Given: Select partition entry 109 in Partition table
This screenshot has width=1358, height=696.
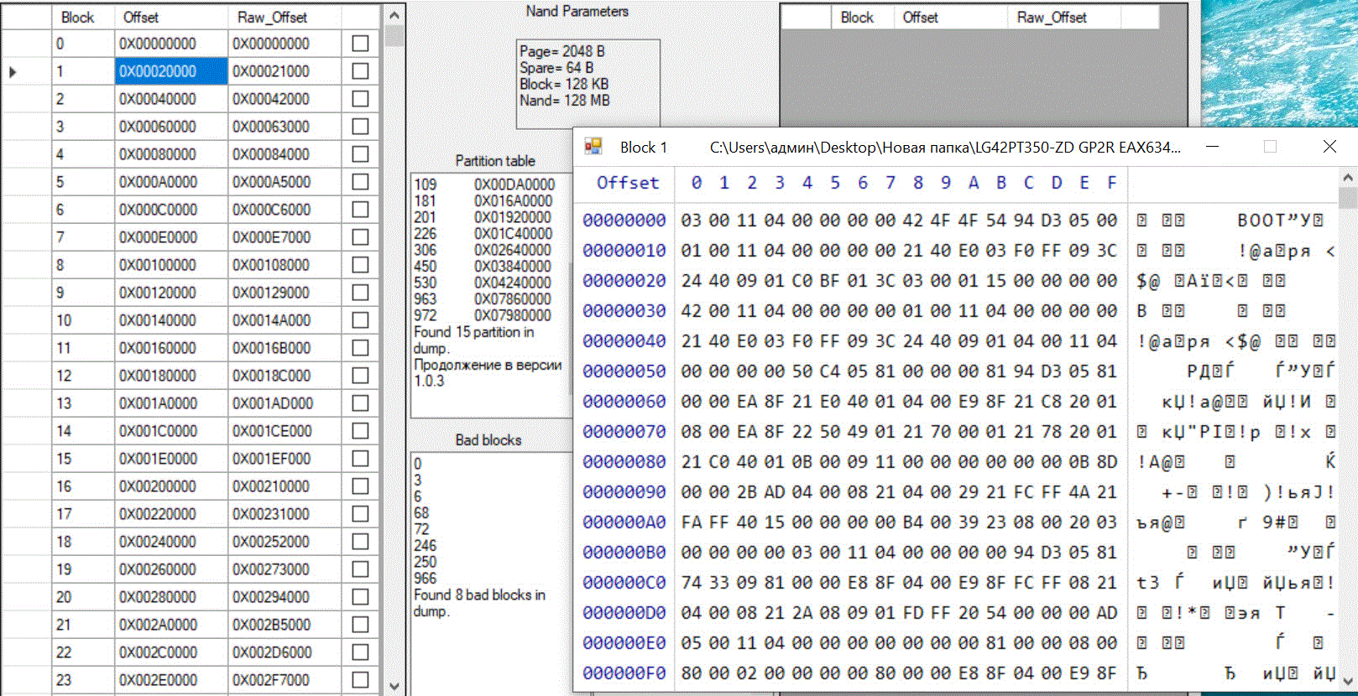Looking at the screenshot, I should point(426,184).
